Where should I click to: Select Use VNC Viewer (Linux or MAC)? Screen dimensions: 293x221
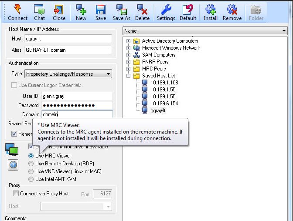(31, 171)
